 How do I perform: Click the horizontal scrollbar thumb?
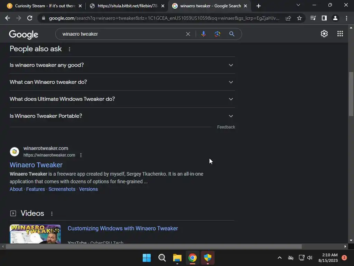pos(153,246)
